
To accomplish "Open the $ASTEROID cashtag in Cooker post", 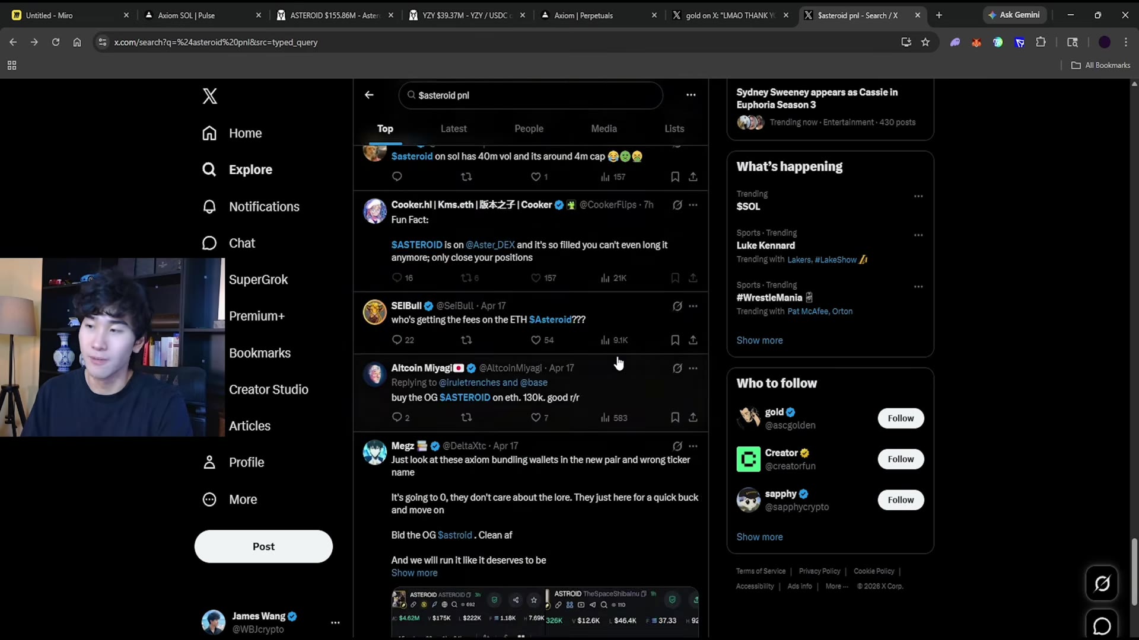I will (x=416, y=245).
